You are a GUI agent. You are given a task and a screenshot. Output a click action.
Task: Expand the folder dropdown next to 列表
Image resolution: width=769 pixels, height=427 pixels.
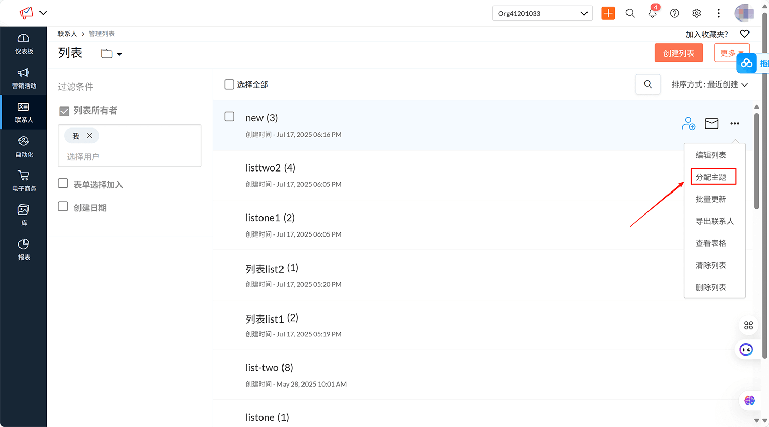point(112,54)
